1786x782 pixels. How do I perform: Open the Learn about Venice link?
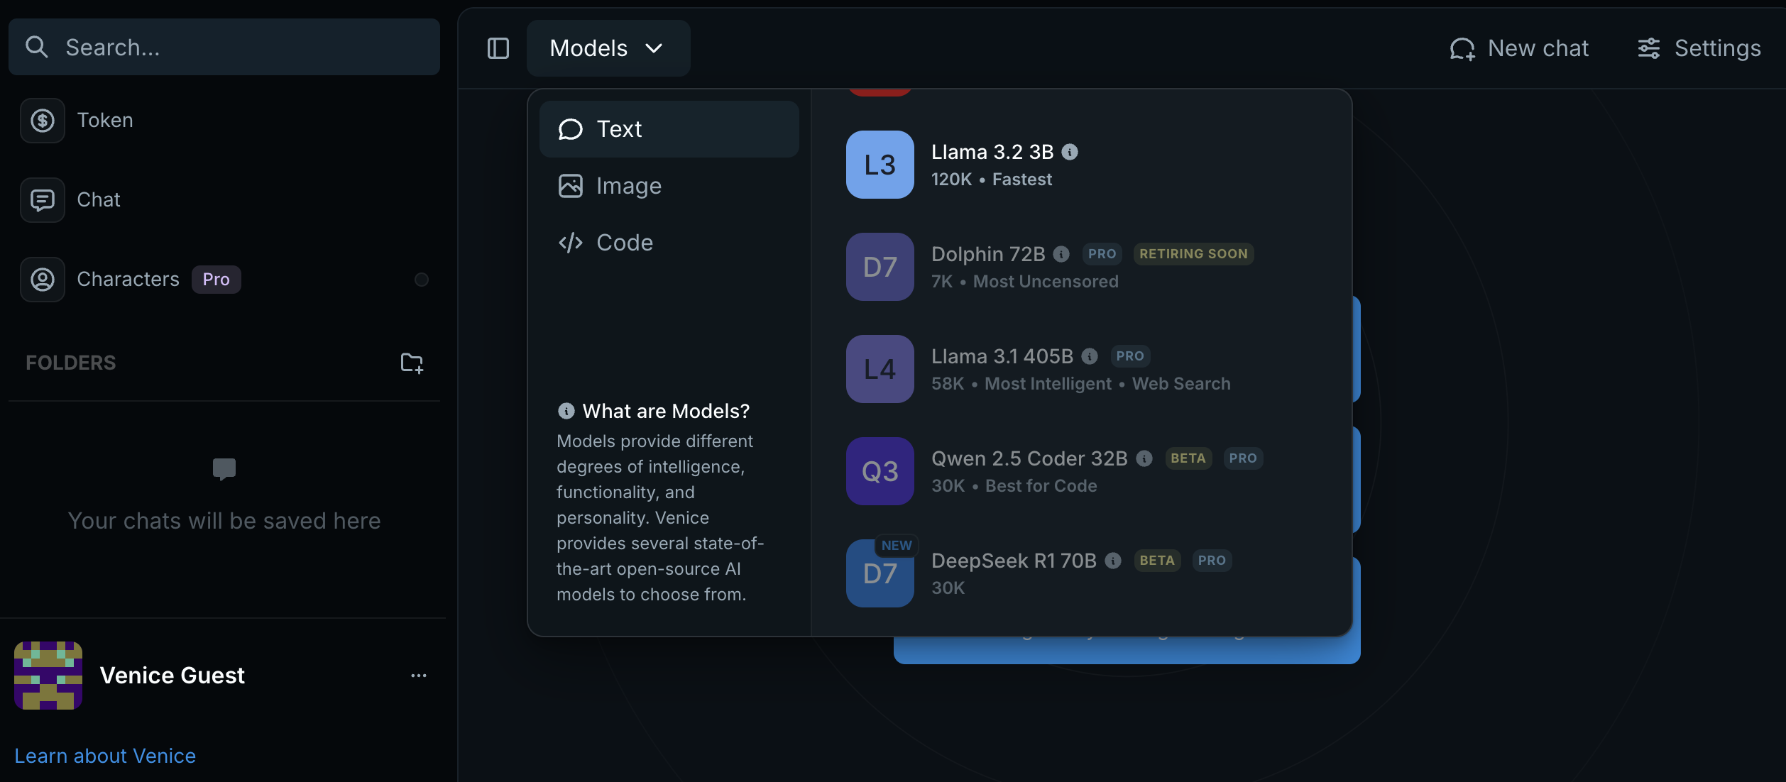105,756
